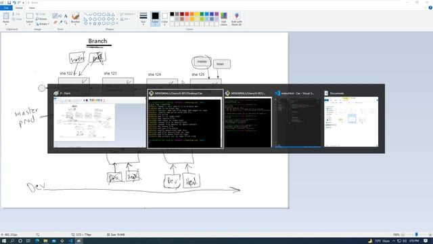Choose the Triangle shape in Shapes gallery
The width and height of the screenshot is (433, 244).
(x=113, y=14)
